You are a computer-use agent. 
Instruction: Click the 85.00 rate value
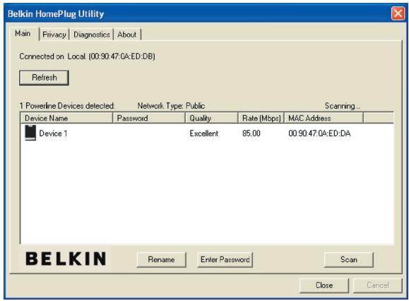pos(251,134)
